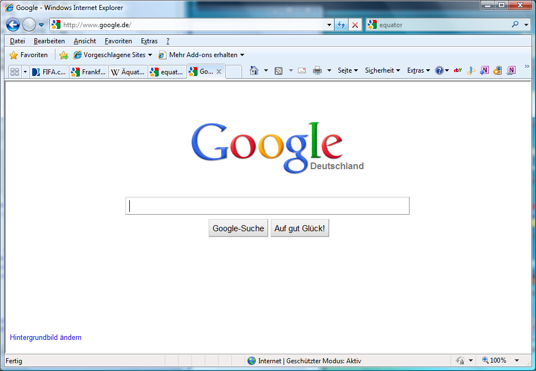This screenshot has height=371, width=536.
Task: Switch to the FIFA tab
Action: [50, 72]
